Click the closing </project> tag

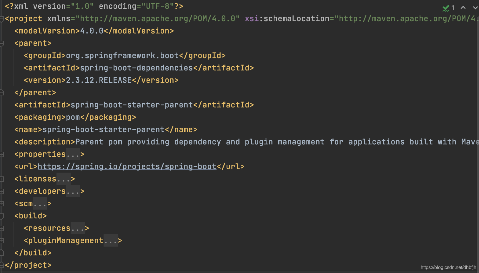pyautogui.click(x=28, y=265)
